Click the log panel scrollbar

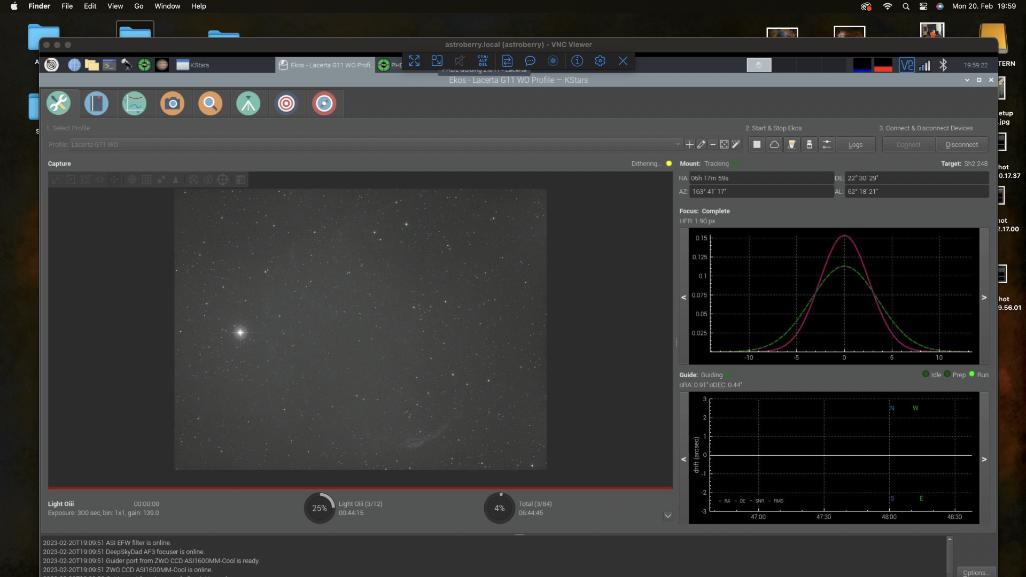coord(950,556)
